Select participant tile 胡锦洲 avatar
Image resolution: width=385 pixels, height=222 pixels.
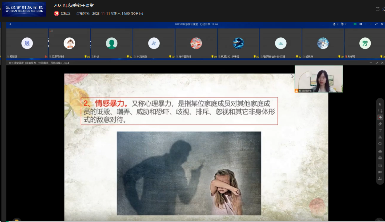point(323,43)
